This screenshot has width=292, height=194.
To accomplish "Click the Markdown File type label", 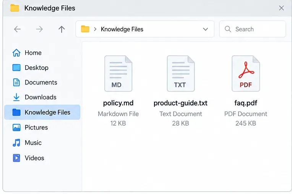I will point(118,114).
